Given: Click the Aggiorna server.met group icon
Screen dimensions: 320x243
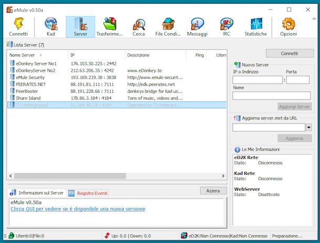Looking at the screenshot, I should (x=237, y=118).
